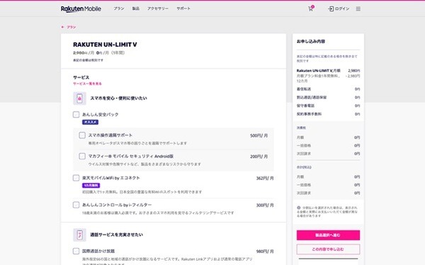Click the 200円/月 price text
Image resolution: width=425 pixels, height=265 pixels.
[x=259, y=157]
